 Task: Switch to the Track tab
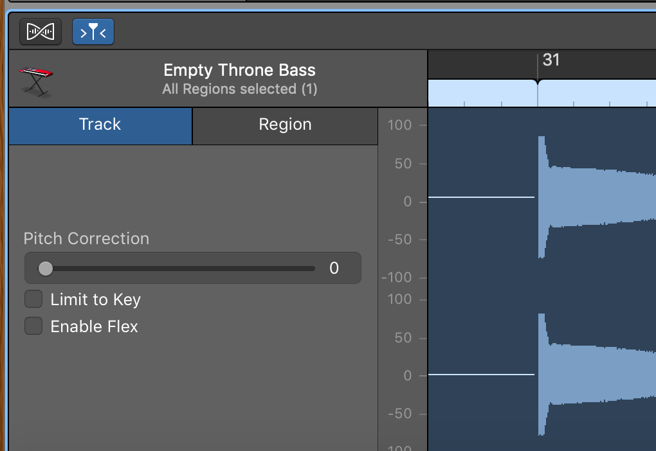point(100,125)
